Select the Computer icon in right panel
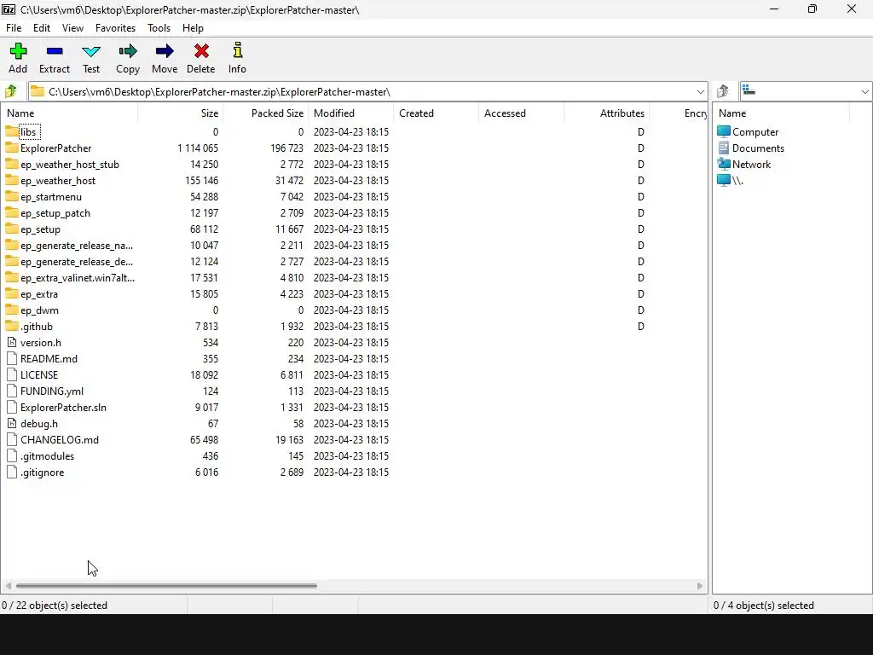This screenshot has width=873, height=655. pos(723,131)
